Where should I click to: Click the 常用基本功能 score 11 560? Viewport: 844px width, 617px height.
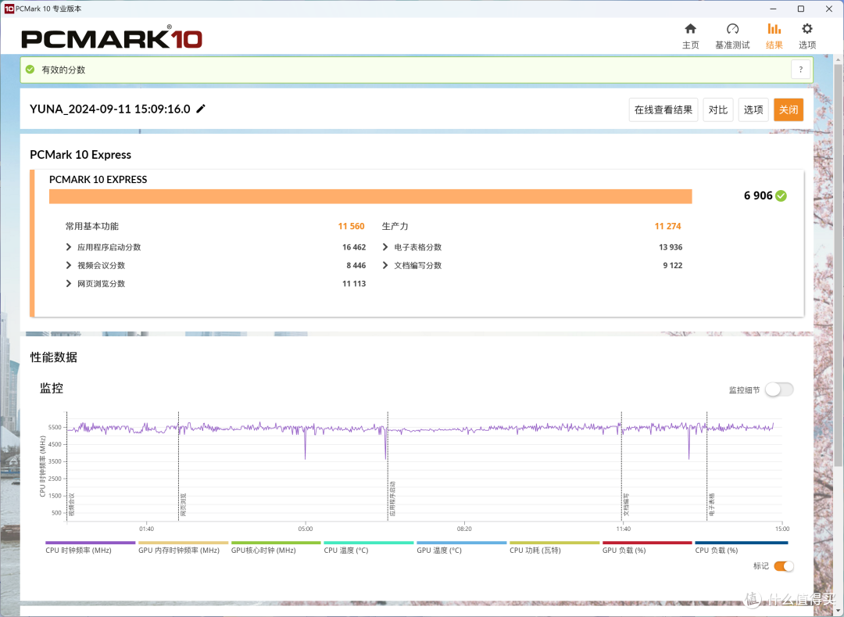pos(351,226)
